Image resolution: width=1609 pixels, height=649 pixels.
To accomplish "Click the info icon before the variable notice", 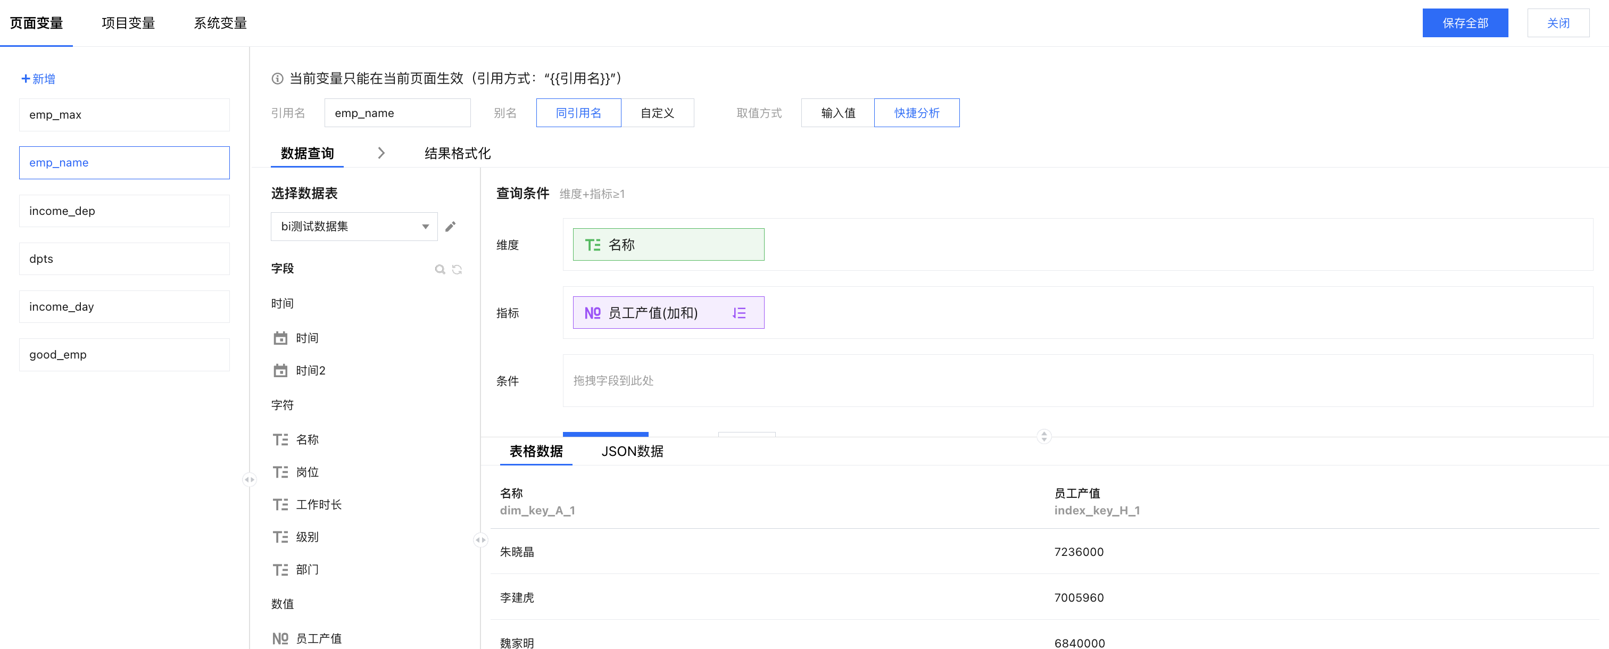I will pos(277,79).
